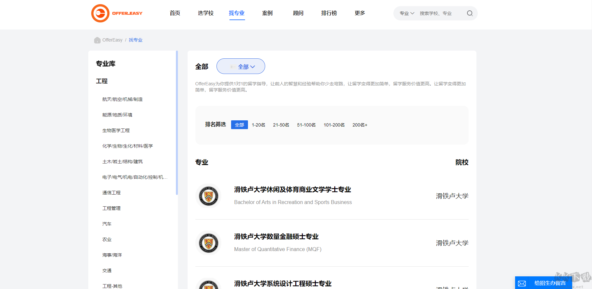The height and width of the screenshot is (289, 592).
Task: Click the 给招生办留言 button
Action: [x=549, y=283]
